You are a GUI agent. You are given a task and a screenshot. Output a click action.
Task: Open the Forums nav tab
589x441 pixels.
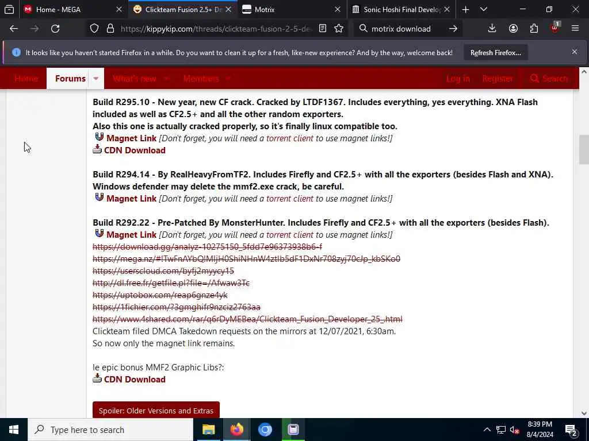click(x=70, y=78)
